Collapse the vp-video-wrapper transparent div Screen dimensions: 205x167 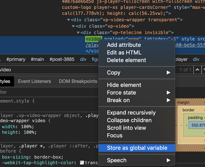69,20
